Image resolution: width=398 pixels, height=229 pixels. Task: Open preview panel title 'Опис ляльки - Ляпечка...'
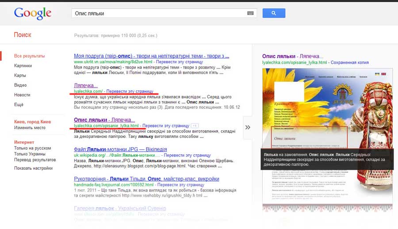pyautogui.click(x=293, y=56)
